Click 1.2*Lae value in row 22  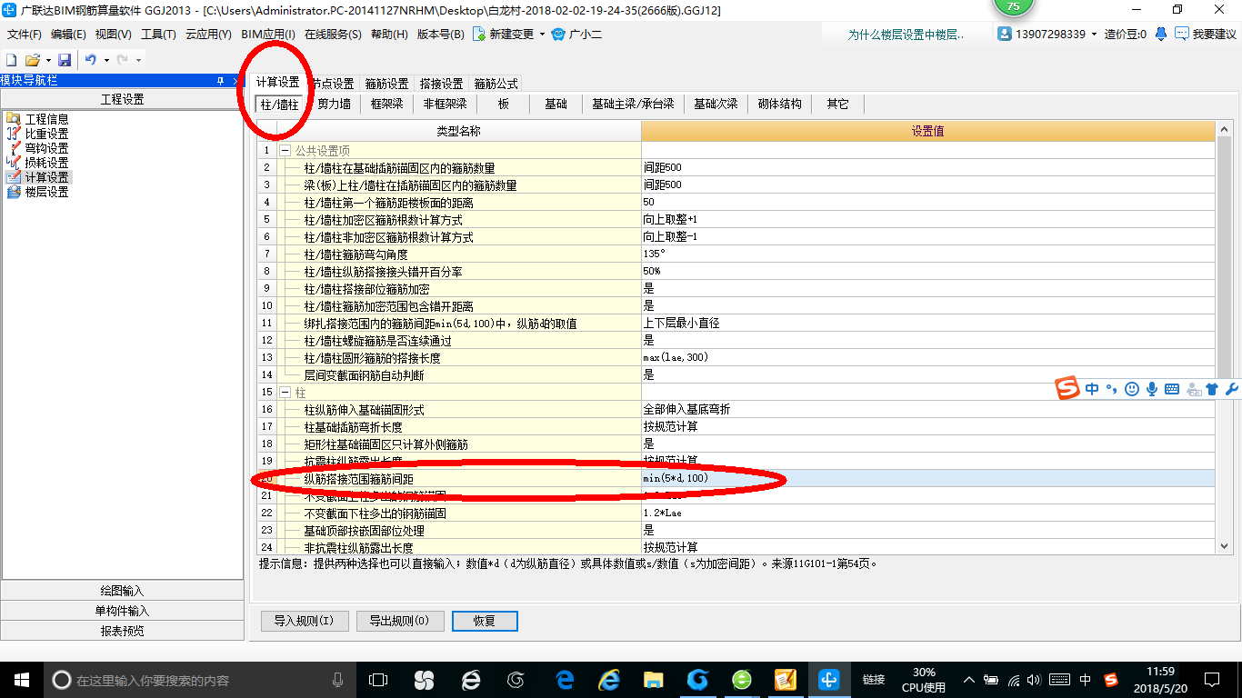(x=927, y=513)
